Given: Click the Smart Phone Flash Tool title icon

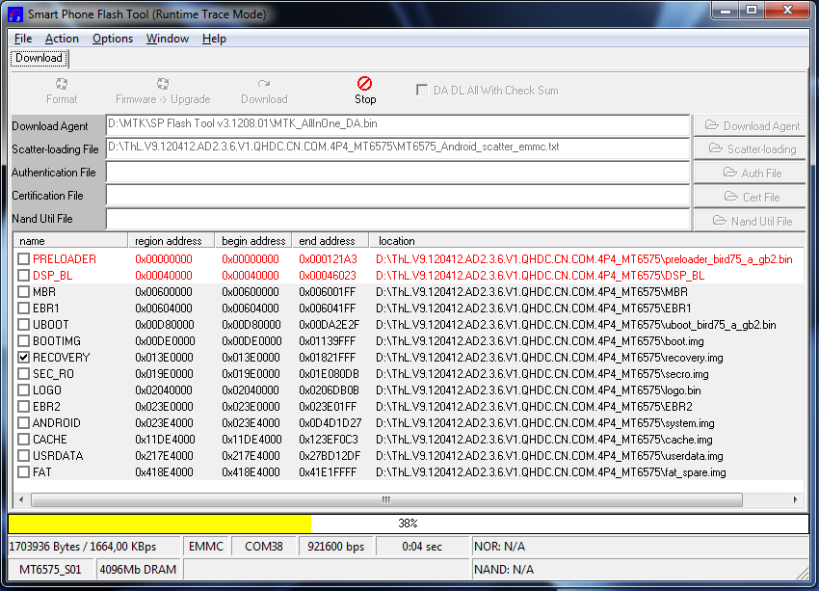Looking at the screenshot, I should [15, 14].
